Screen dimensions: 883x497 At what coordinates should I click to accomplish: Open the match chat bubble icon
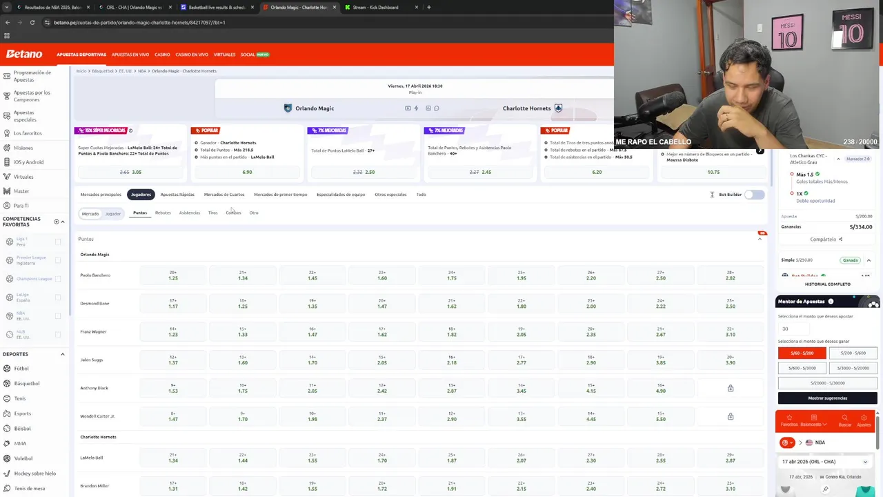pos(437,108)
